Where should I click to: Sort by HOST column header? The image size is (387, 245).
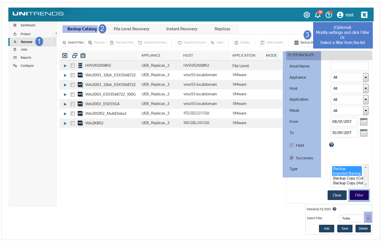[x=188, y=55]
